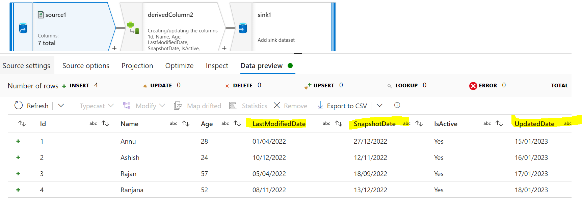
Task: Sort by the Name column arrows
Action: click(186, 123)
